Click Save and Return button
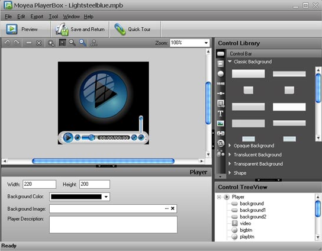This screenshot has width=322, height=251. 80,30
